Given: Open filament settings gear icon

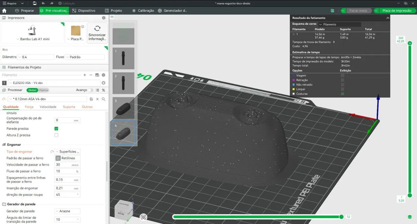Looking at the screenshot, I should tap(104, 75).
